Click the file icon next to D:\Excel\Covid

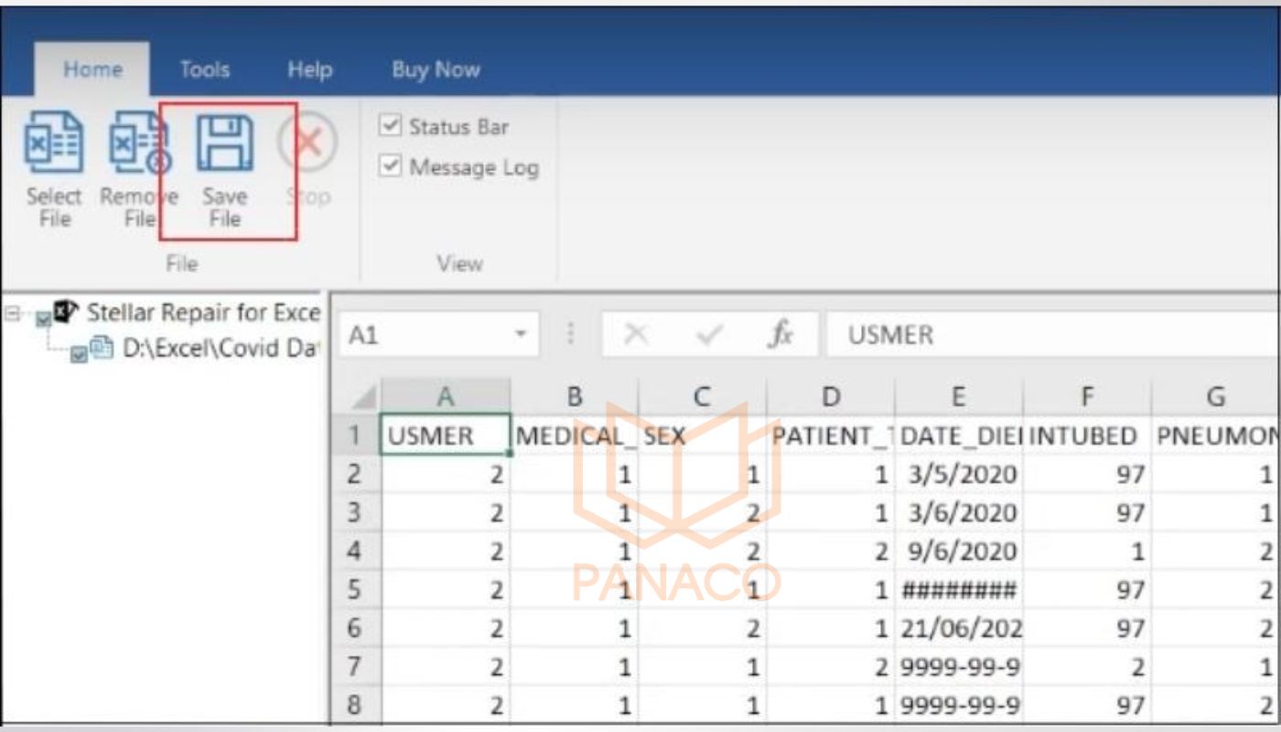click(x=100, y=349)
